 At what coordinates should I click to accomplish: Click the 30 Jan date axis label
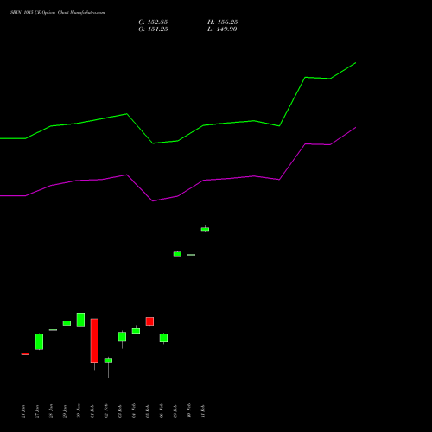tap(79, 411)
